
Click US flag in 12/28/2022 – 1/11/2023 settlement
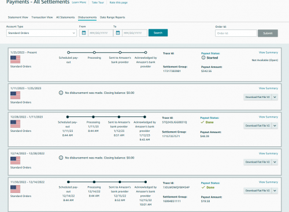(x=15, y=124)
